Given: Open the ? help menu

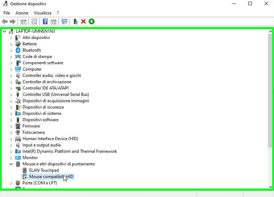Looking at the screenshot, I should pyautogui.click(x=58, y=13).
